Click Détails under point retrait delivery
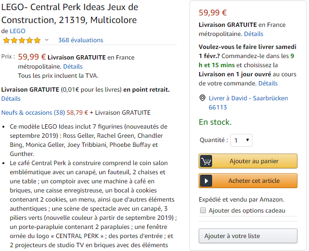 [x=11, y=99]
